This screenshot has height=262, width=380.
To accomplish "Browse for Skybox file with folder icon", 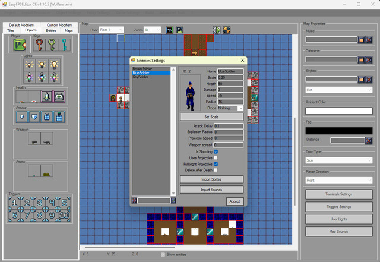I will pos(361,80).
